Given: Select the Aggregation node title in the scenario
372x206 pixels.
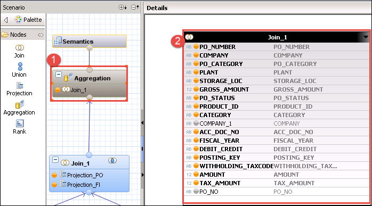Looking at the screenshot, I should click(x=93, y=78).
